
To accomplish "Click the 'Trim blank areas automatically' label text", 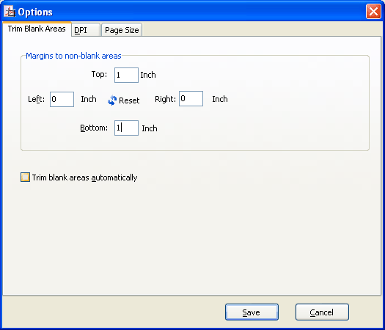I will (x=85, y=177).
